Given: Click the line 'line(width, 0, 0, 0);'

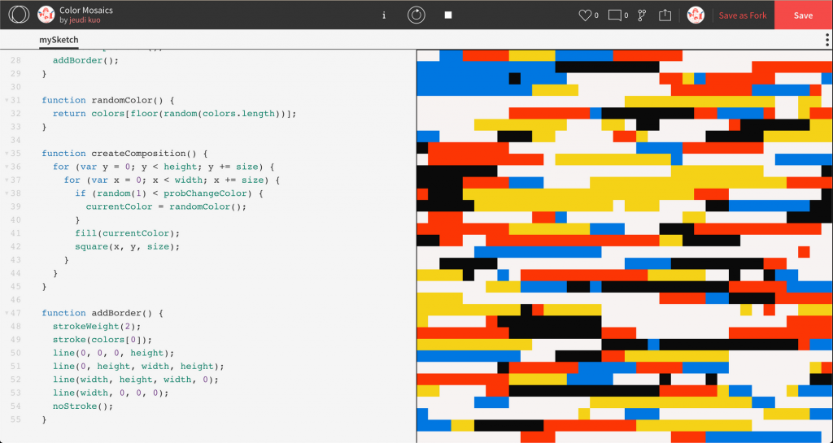Looking at the screenshot, I should tap(111, 393).
